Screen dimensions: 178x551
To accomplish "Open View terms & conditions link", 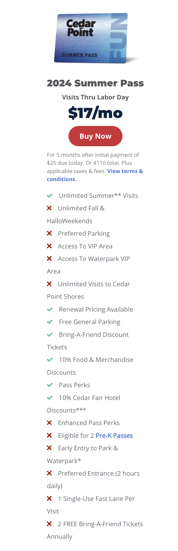I will tap(95, 175).
